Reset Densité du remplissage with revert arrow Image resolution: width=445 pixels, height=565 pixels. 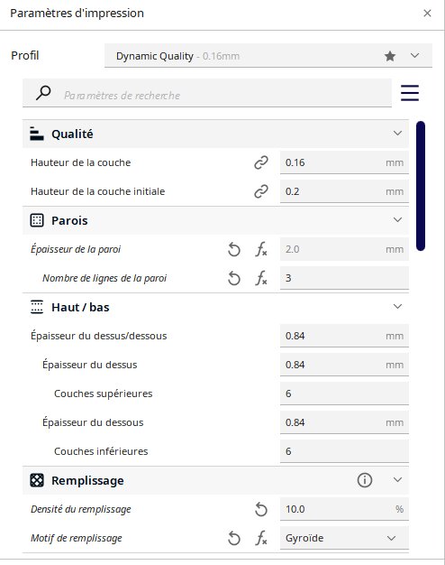[261, 509]
